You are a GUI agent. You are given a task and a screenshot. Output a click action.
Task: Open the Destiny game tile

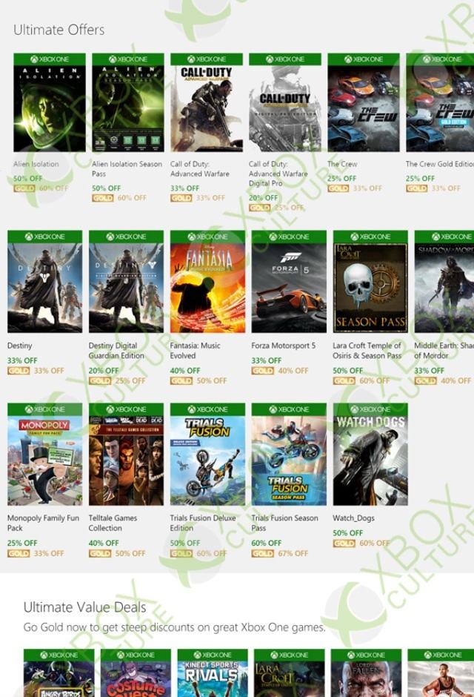(x=45, y=281)
